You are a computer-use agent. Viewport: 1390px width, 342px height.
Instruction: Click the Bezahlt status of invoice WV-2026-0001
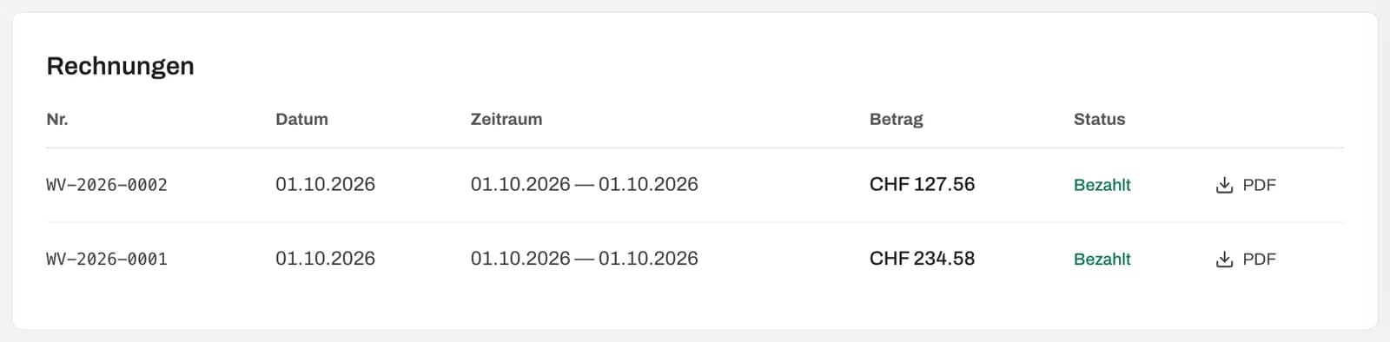pyautogui.click(x=1102, y=259)
